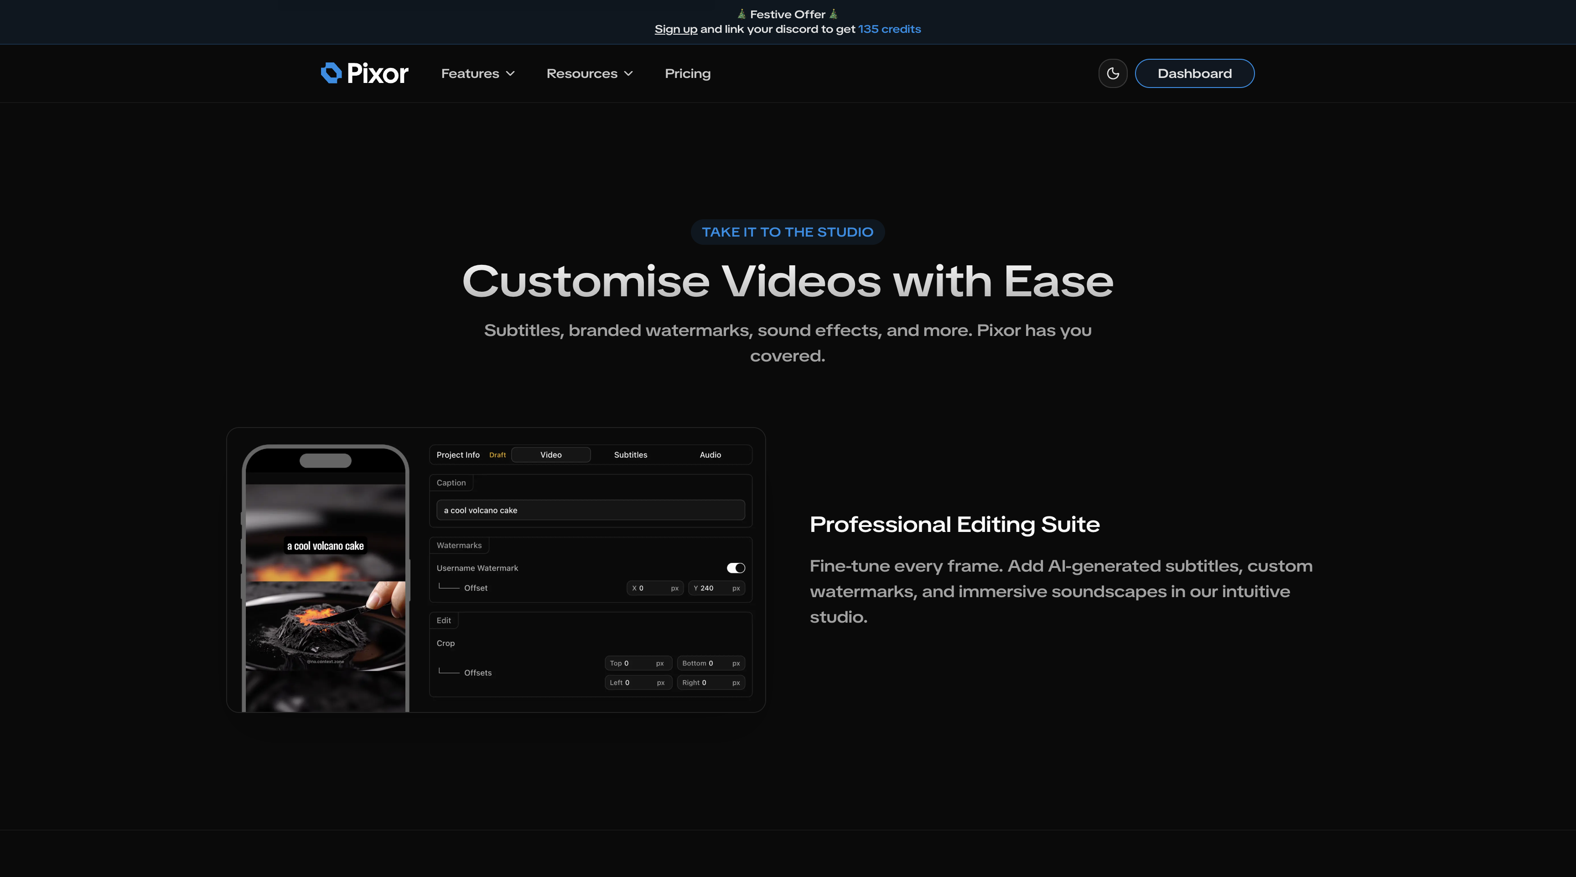Click the Sign up link
The width and height of the screenshot is (1576, 877).
pos(675,28)
